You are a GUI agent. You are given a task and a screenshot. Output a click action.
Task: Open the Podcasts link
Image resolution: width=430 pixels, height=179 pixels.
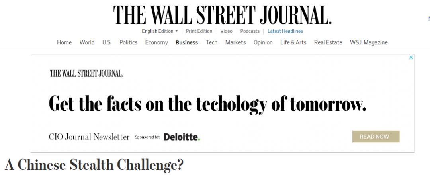[250, 31]
